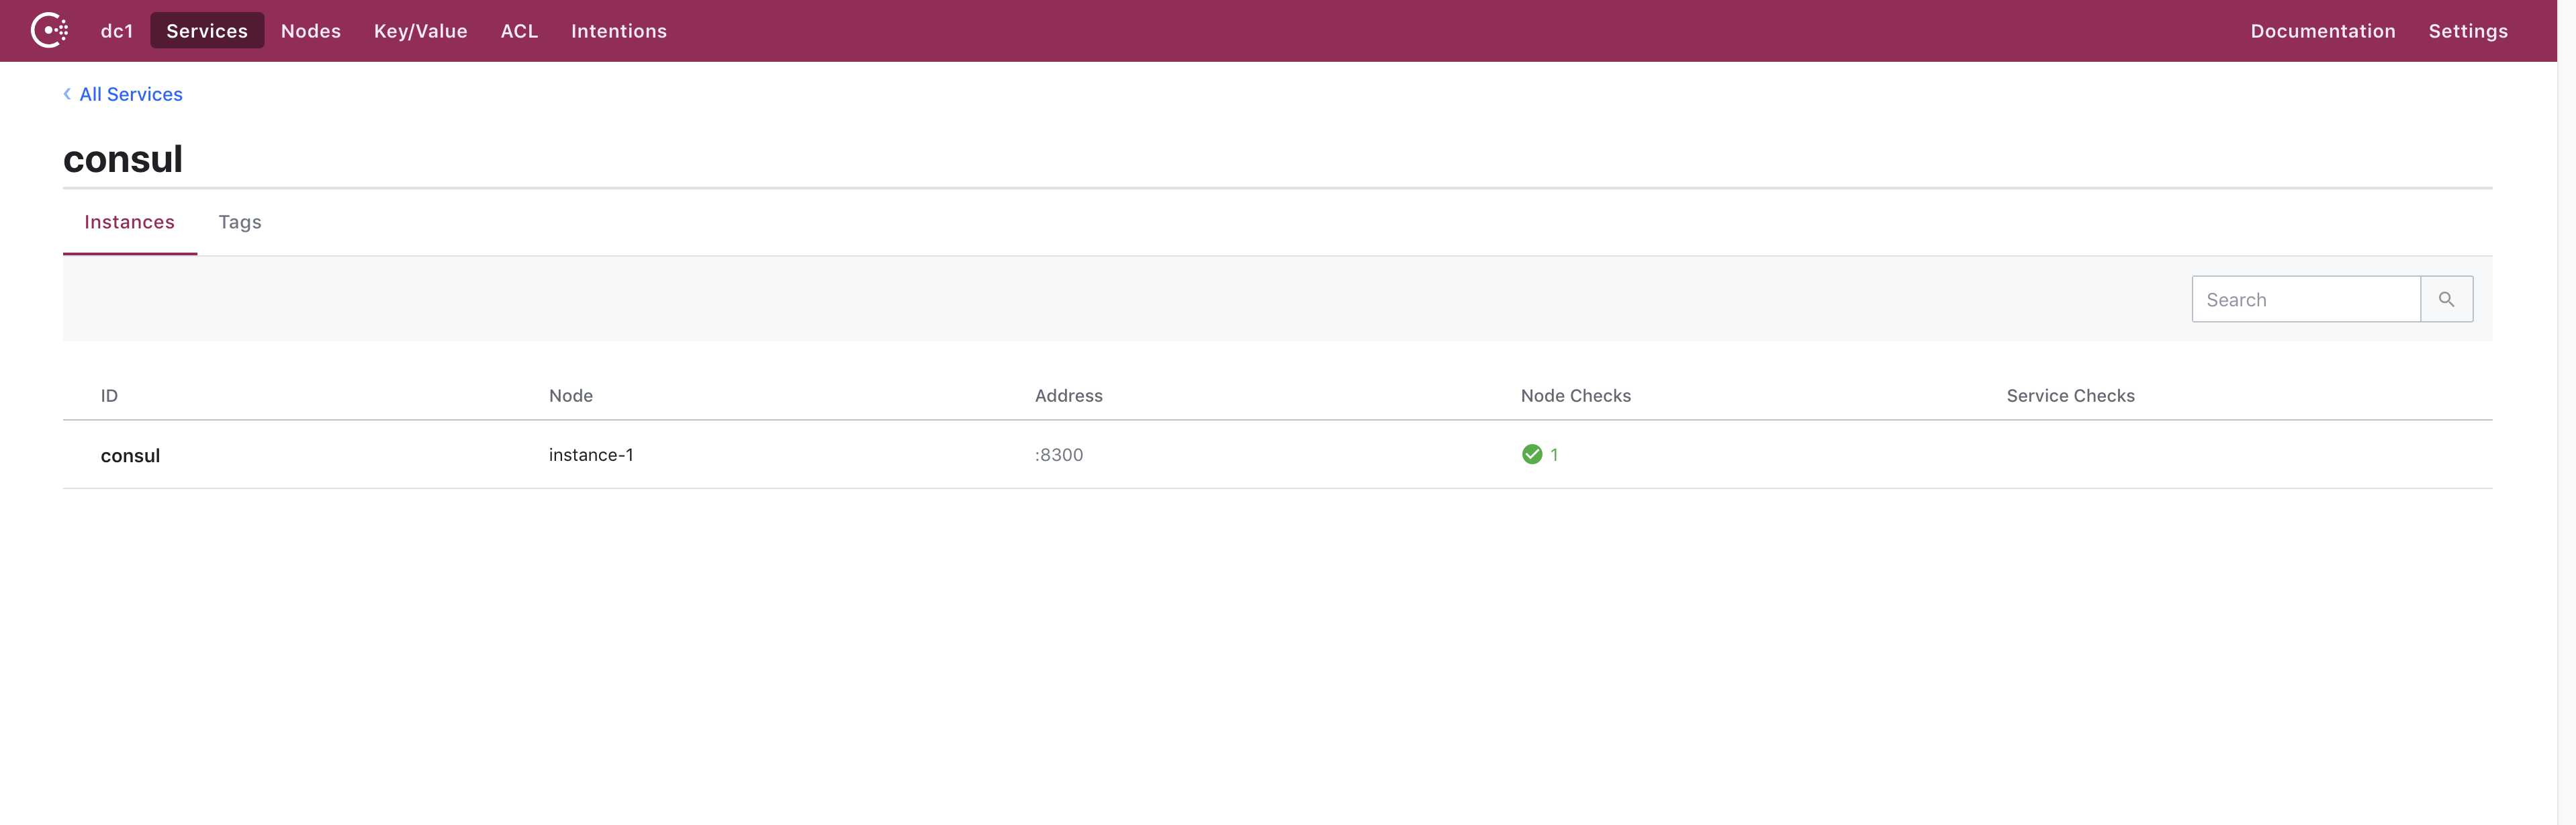Click the back chevron beside All Services
Image resolution: width=2576 pixels, height=825 pixels.
click(67, 94)
